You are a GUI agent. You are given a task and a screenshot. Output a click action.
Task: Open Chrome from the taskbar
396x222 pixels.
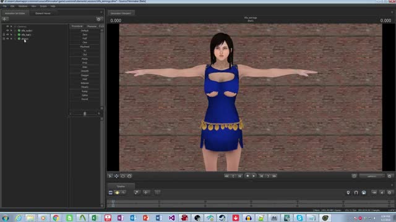(x=56, y=218)
